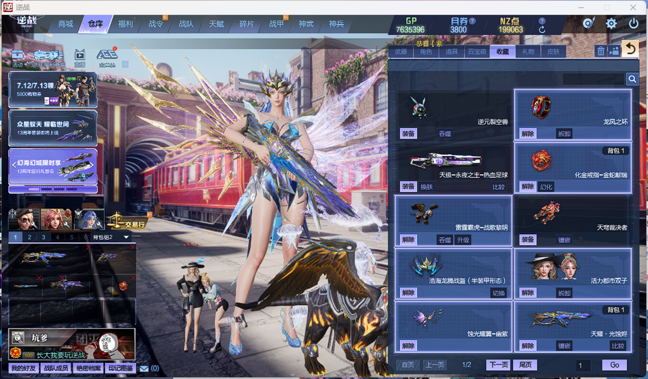Click 比较 for 天耀·光蚀烬
This screenshot has width=648, height=379.
(618, 345)
